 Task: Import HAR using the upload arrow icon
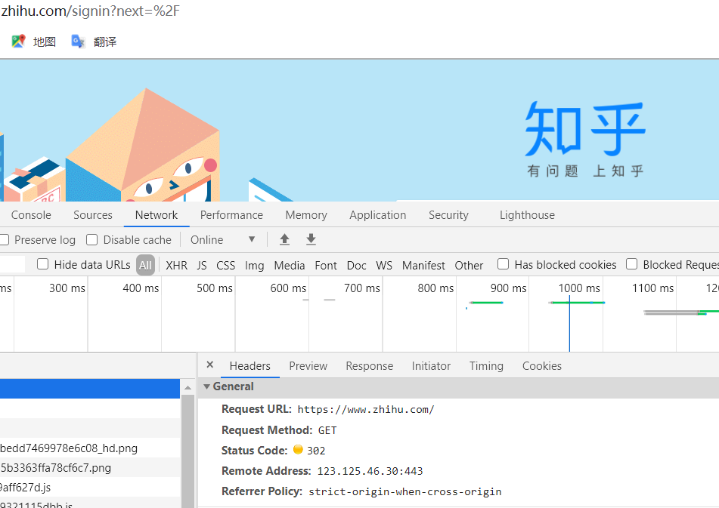point(284,239)
